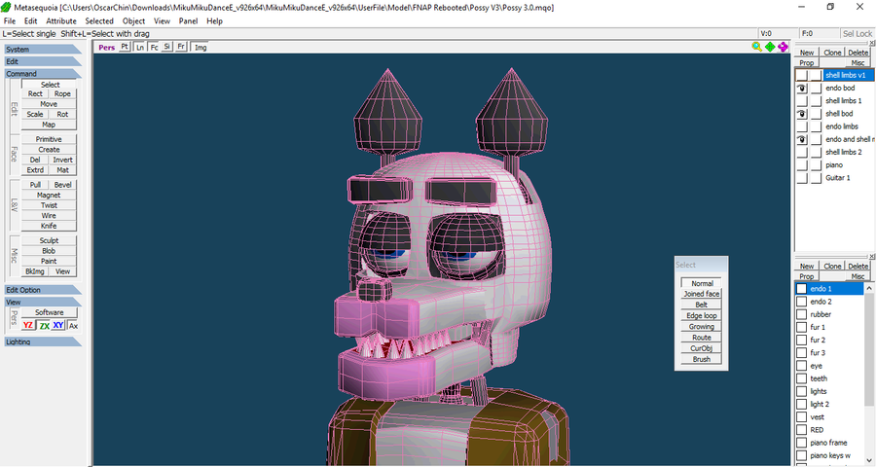This screenshot has width=876, height=467.
Task: Toggle Fr front-face display button
Action: pos(180,47)
